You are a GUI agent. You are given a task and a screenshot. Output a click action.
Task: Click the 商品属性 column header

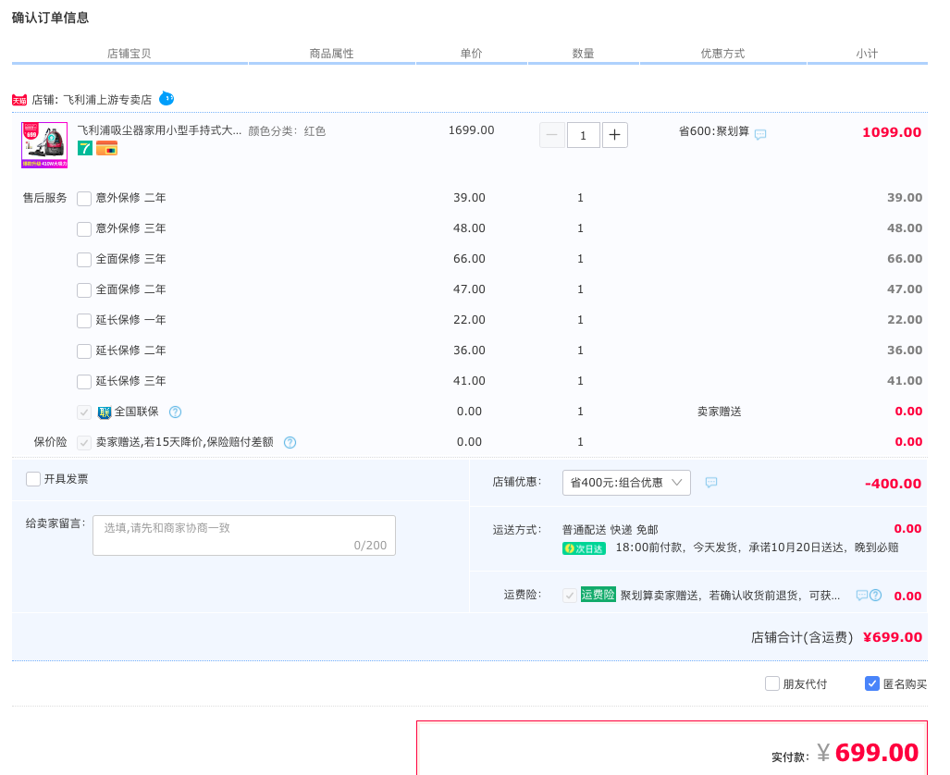point(331,54)
